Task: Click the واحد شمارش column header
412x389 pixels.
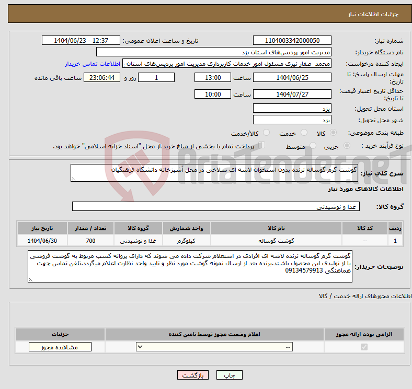Action: click(x=186, y=228)
